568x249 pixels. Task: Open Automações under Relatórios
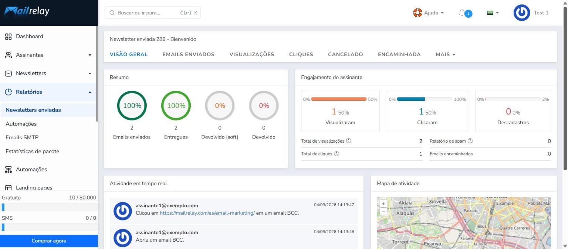(21, 124)
